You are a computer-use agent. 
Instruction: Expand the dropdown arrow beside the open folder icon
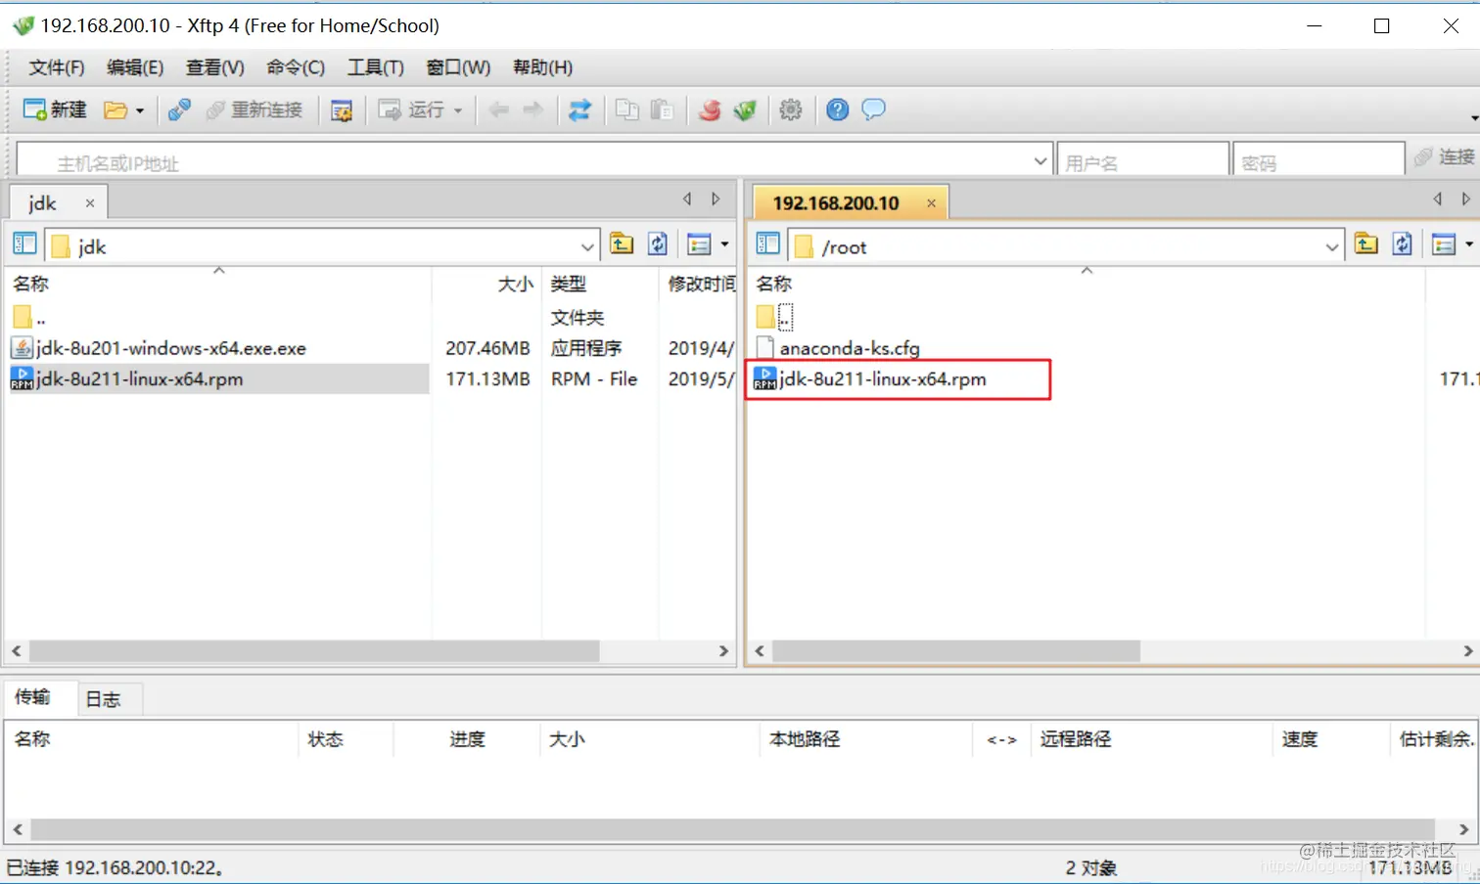coord(140,110)
